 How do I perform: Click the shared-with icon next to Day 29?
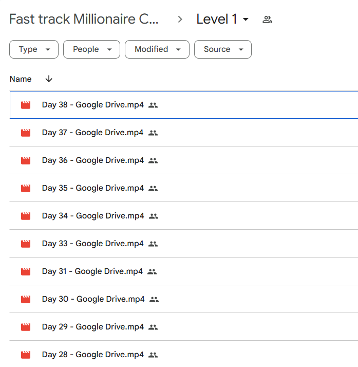click(153, 327)
